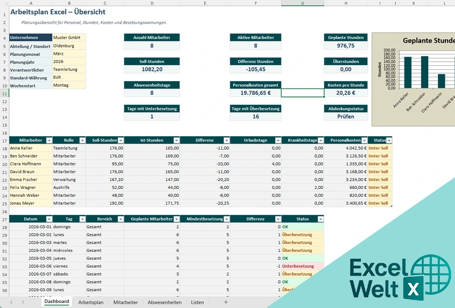Screen dimensions: 455x308
Task: Select the Überbesetzung status for 2026-03-02
Action: pos(302,235)
